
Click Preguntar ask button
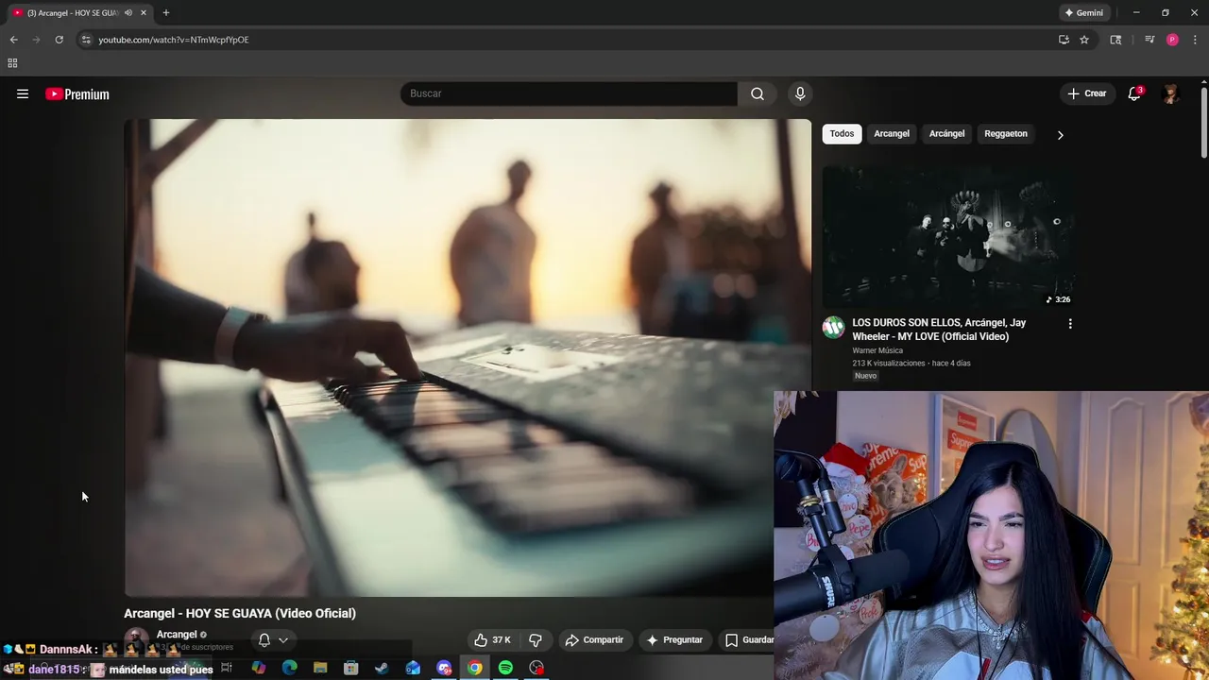tap(674, 640)
